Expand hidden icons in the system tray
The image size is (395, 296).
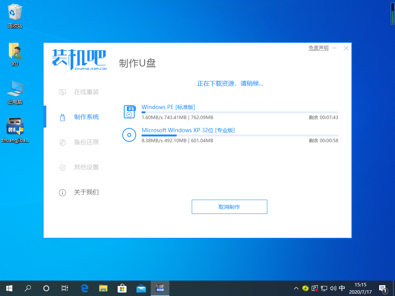pos(296,288)
